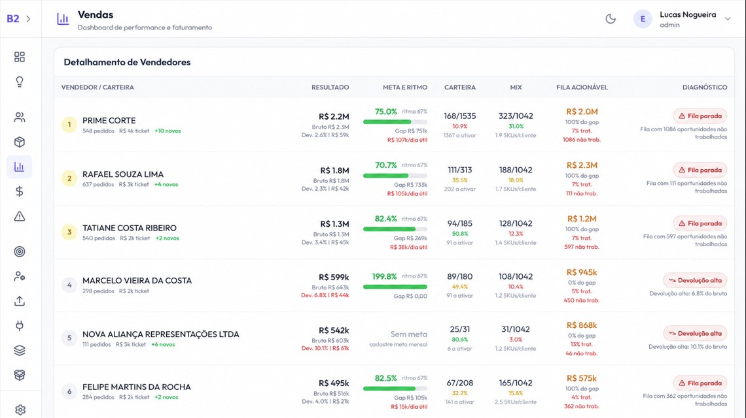Open the multi-box icon above the settings gear
This screenshot has width=746, height=418.
click(20, 375)
